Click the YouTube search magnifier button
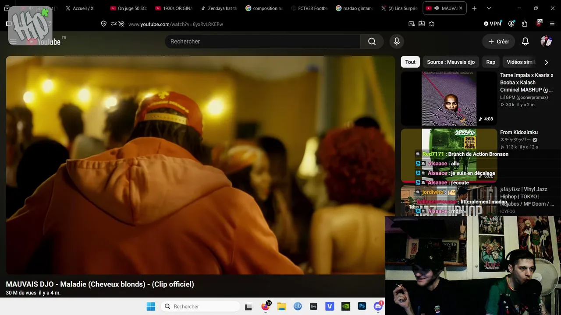The width and height of the screenshot is (561, 315). (x=372, y=42)
